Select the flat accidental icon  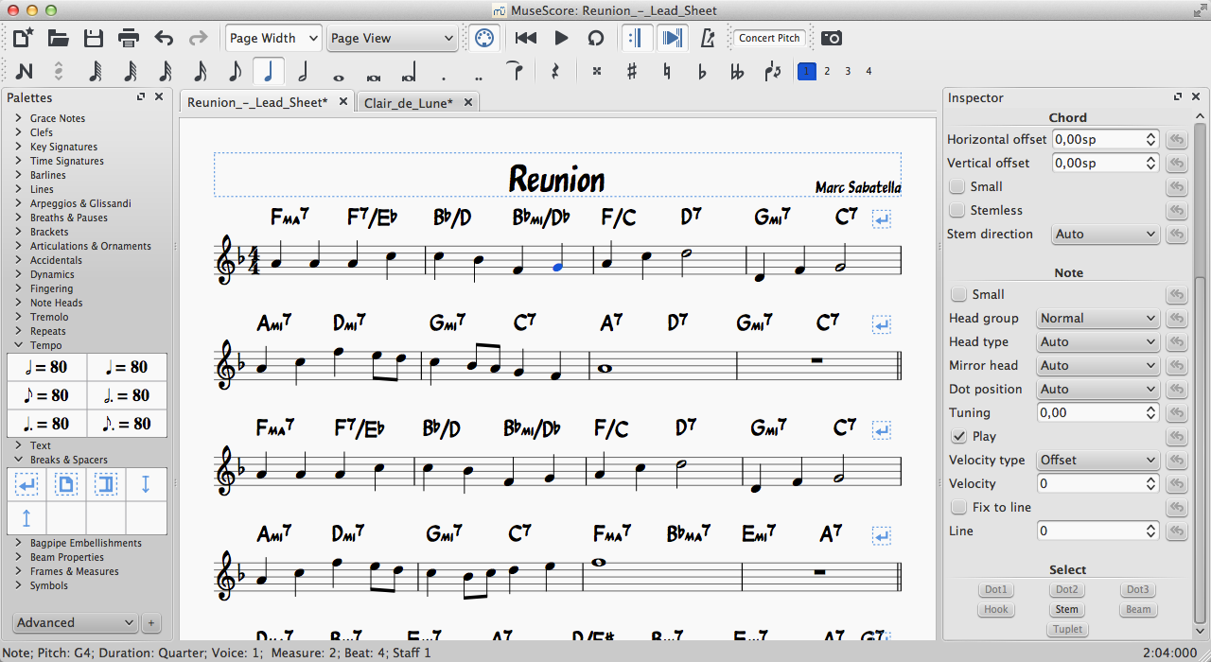(x=702, y=71)
